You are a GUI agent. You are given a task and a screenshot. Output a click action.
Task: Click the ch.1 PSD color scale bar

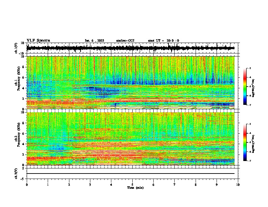pos(245,87)
